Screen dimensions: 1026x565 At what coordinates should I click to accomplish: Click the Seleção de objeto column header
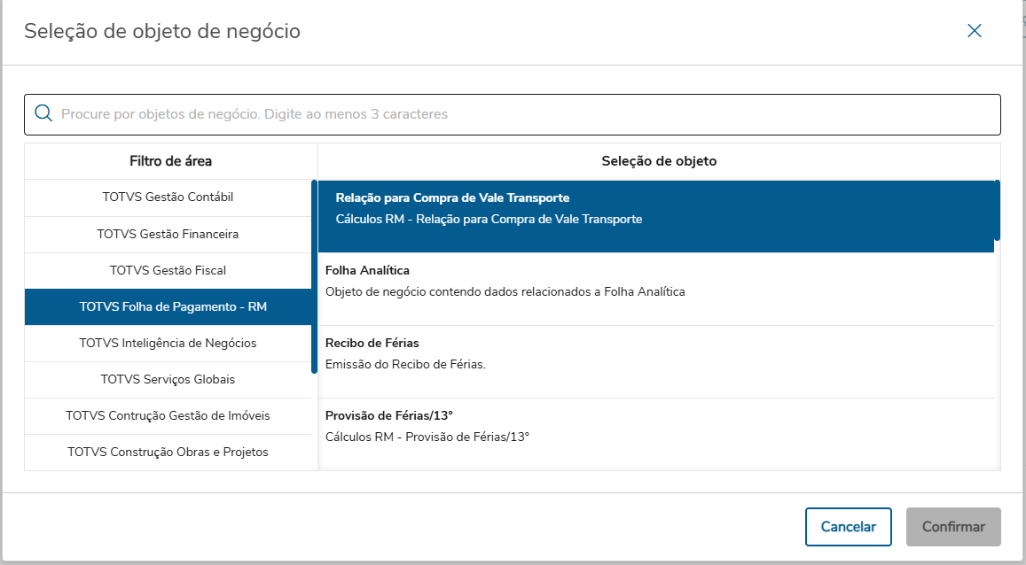659,161
